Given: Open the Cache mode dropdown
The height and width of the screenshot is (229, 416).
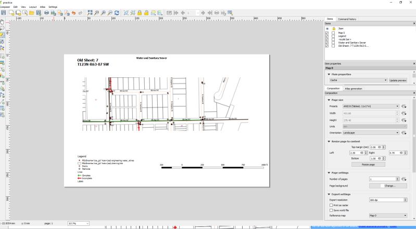Looking at the screenshot, I should pos(358,80).
